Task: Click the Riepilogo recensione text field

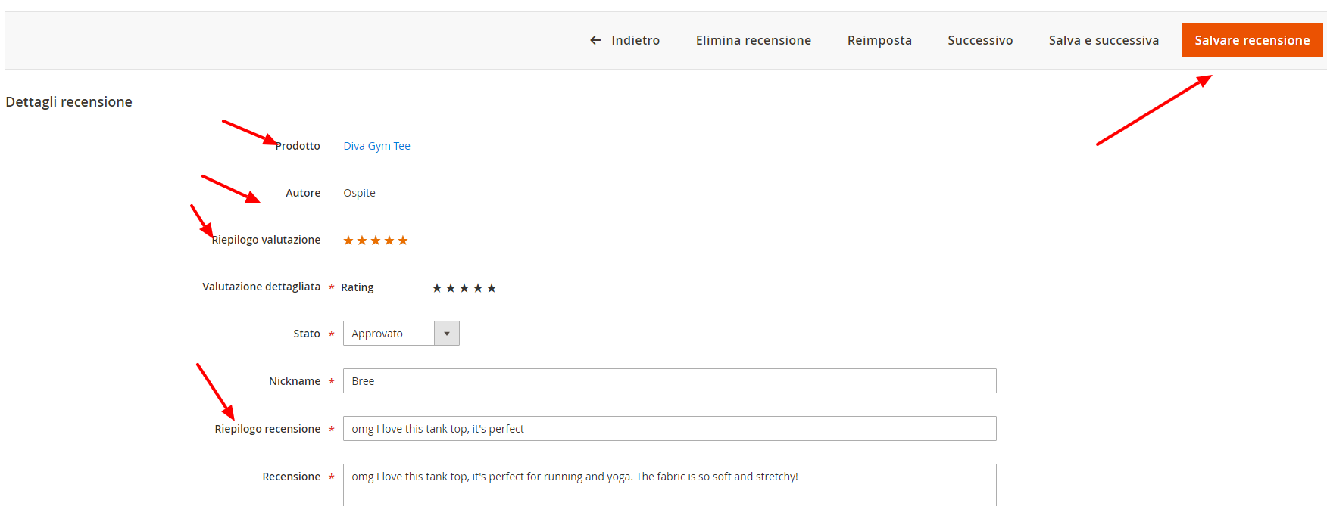Action: [x=670, y=429]
